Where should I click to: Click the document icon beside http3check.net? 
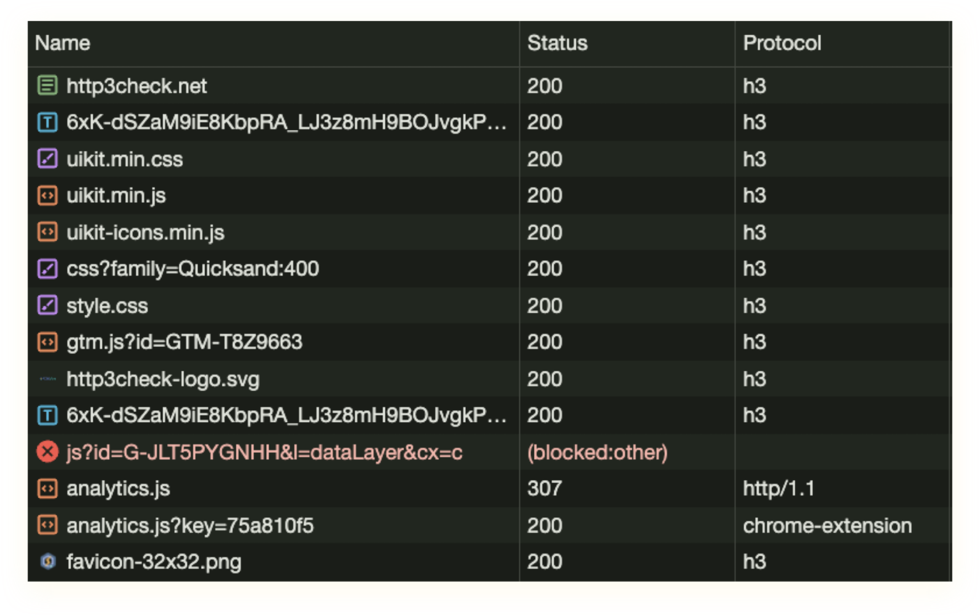pyautogui.click(x=48, y=85)
